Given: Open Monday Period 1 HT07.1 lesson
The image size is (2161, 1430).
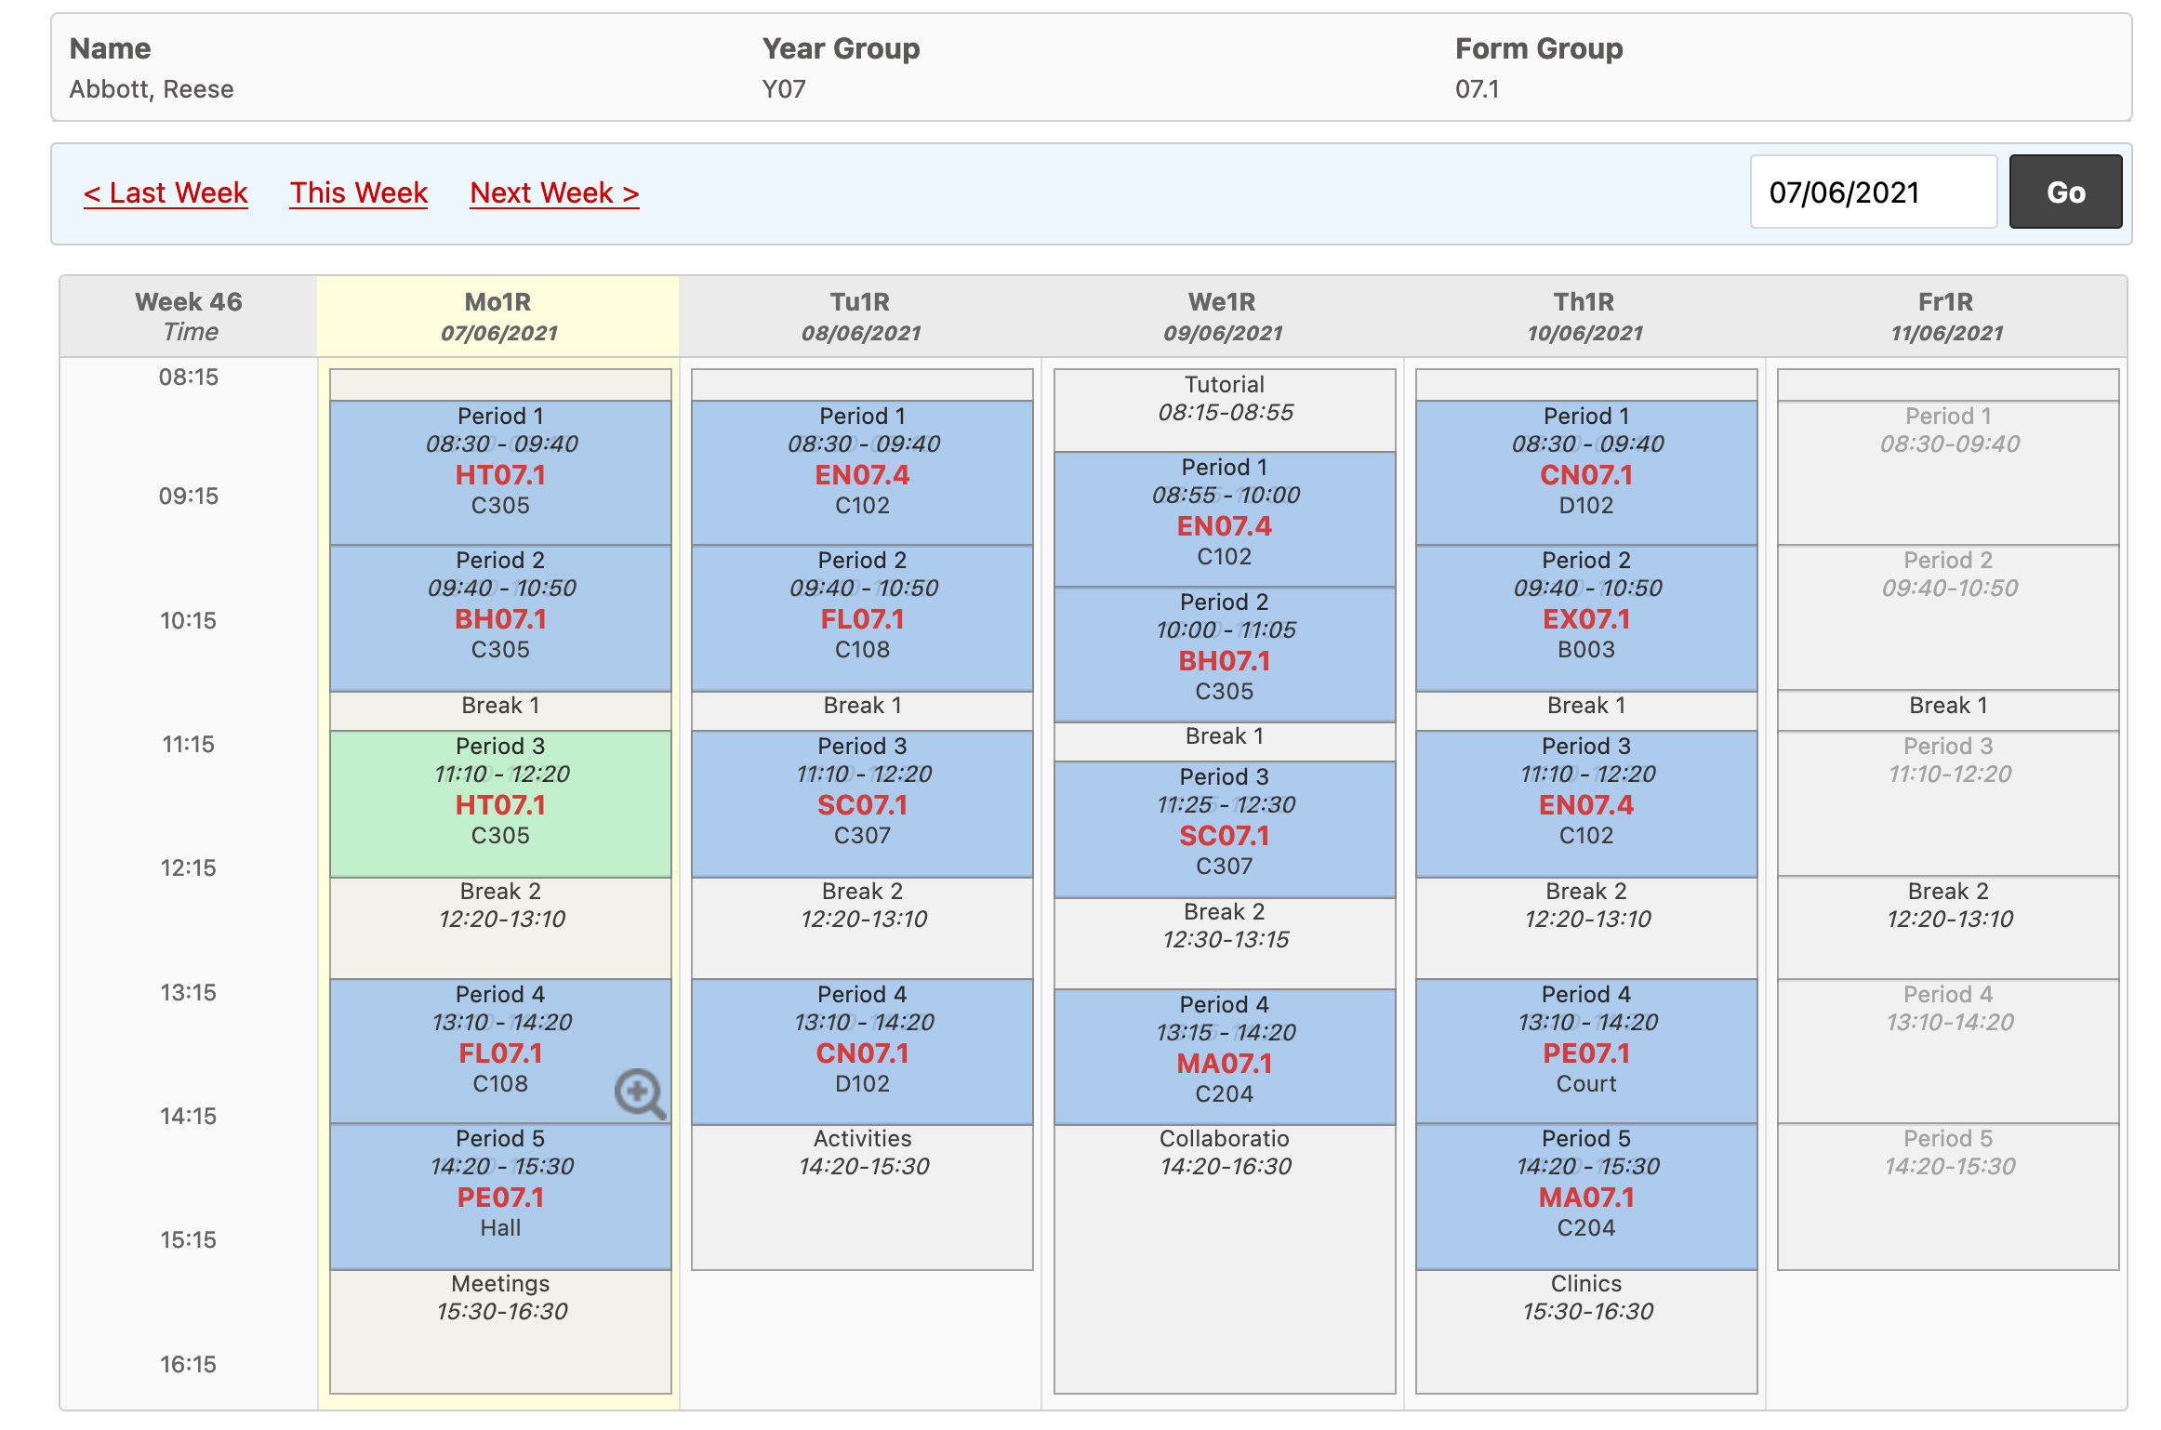Looking at the screenshot, I should coord(500,474).
